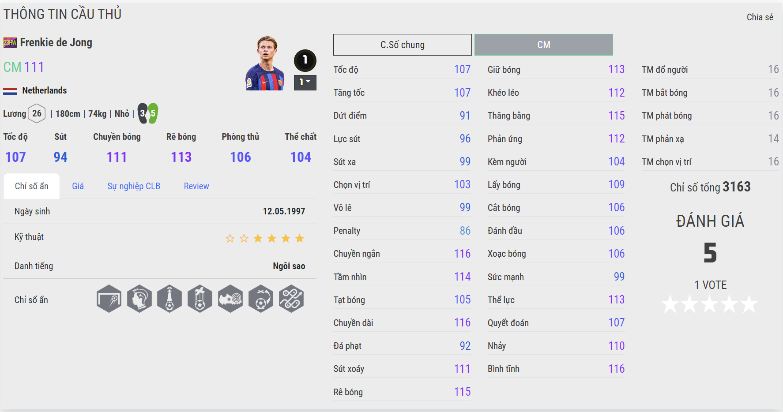Select the C.Số chung stats button
The width and height of the screenshot is (783, 412).
(403, 45)
